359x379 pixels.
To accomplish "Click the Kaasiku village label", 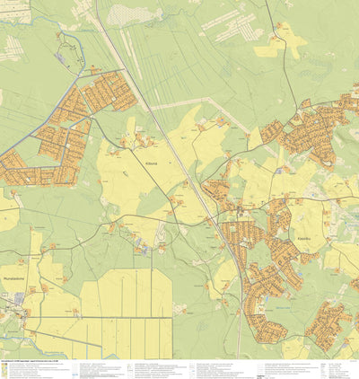I will point(303,239).
